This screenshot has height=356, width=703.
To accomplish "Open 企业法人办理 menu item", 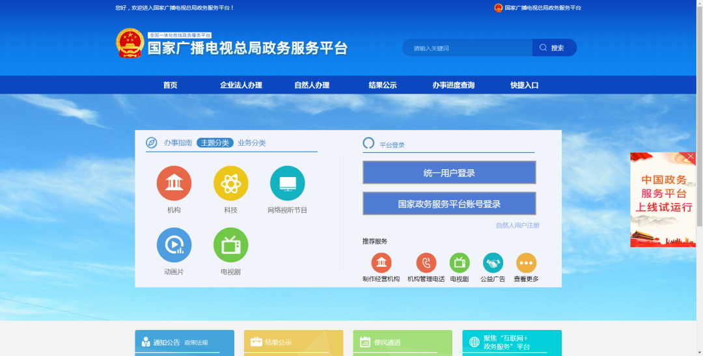I will point(241,85).
